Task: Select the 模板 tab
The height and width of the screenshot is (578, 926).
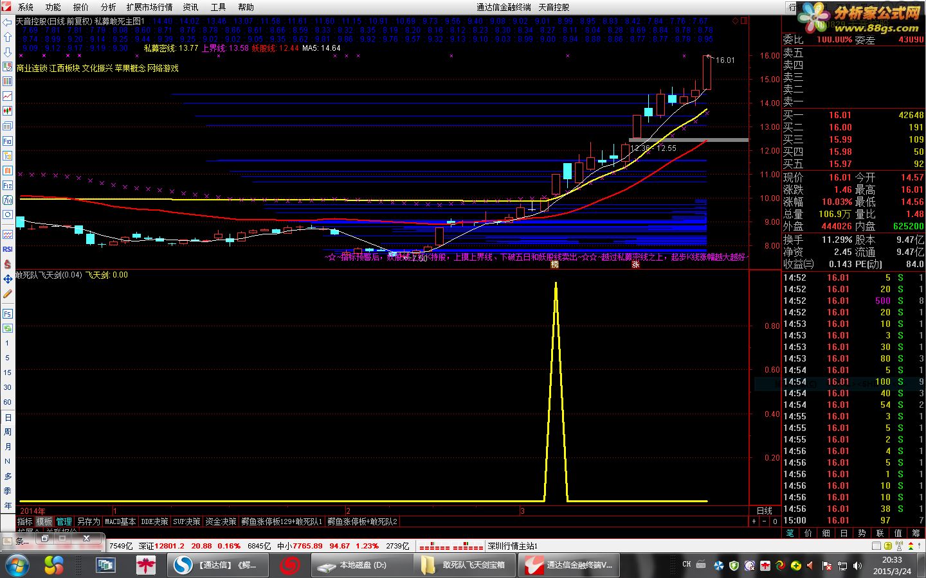Action: point(44,521)
